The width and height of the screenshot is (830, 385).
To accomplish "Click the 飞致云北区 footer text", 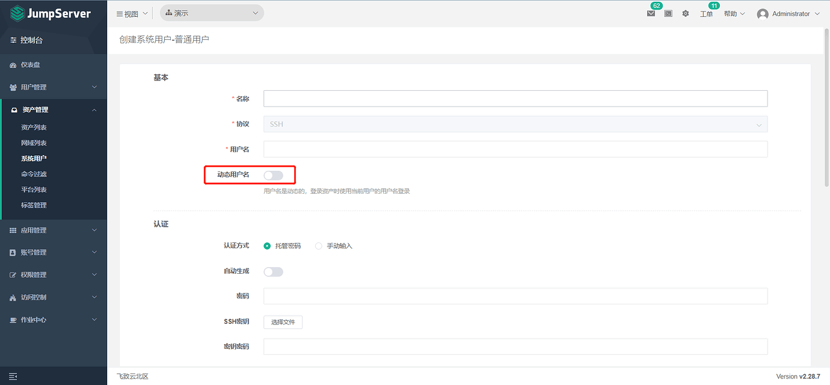I will pos(132,377).
